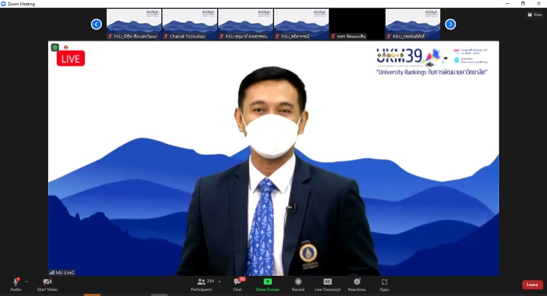Viewport: 547px width, 296px height.
Task: Select the KKU participant video thumbnail
Action: pyautogui.click(x=412, y=24)
